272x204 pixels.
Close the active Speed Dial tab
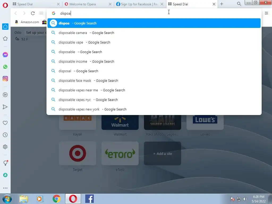[x=214, y=4]
